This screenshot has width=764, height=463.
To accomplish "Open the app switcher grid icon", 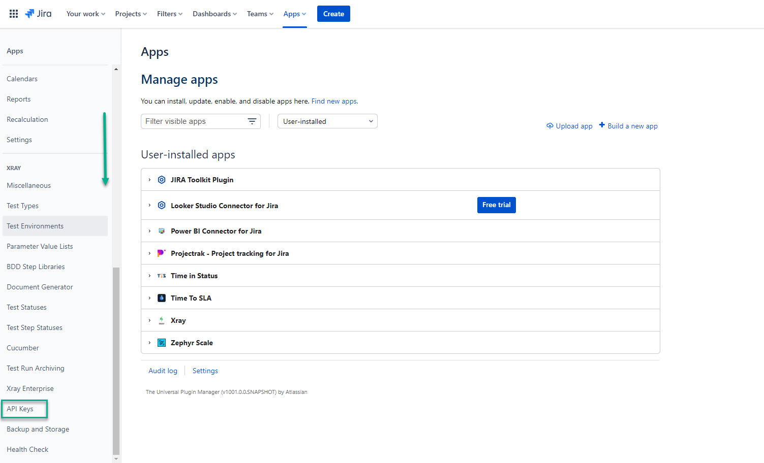I will (x=14, y=14).
